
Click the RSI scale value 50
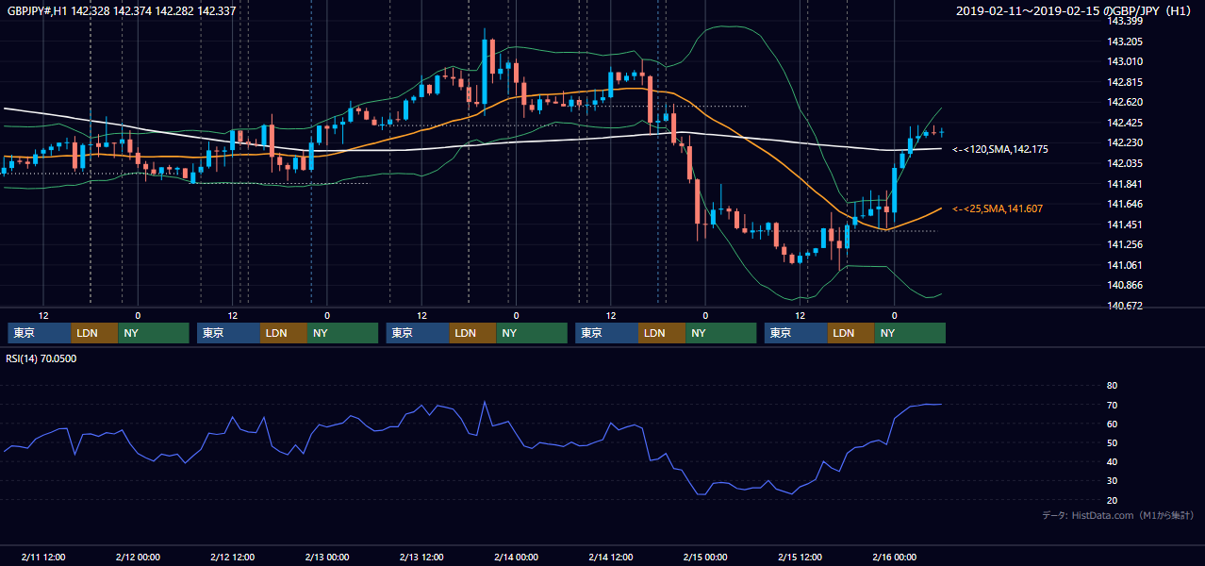tap(1112, 442)
